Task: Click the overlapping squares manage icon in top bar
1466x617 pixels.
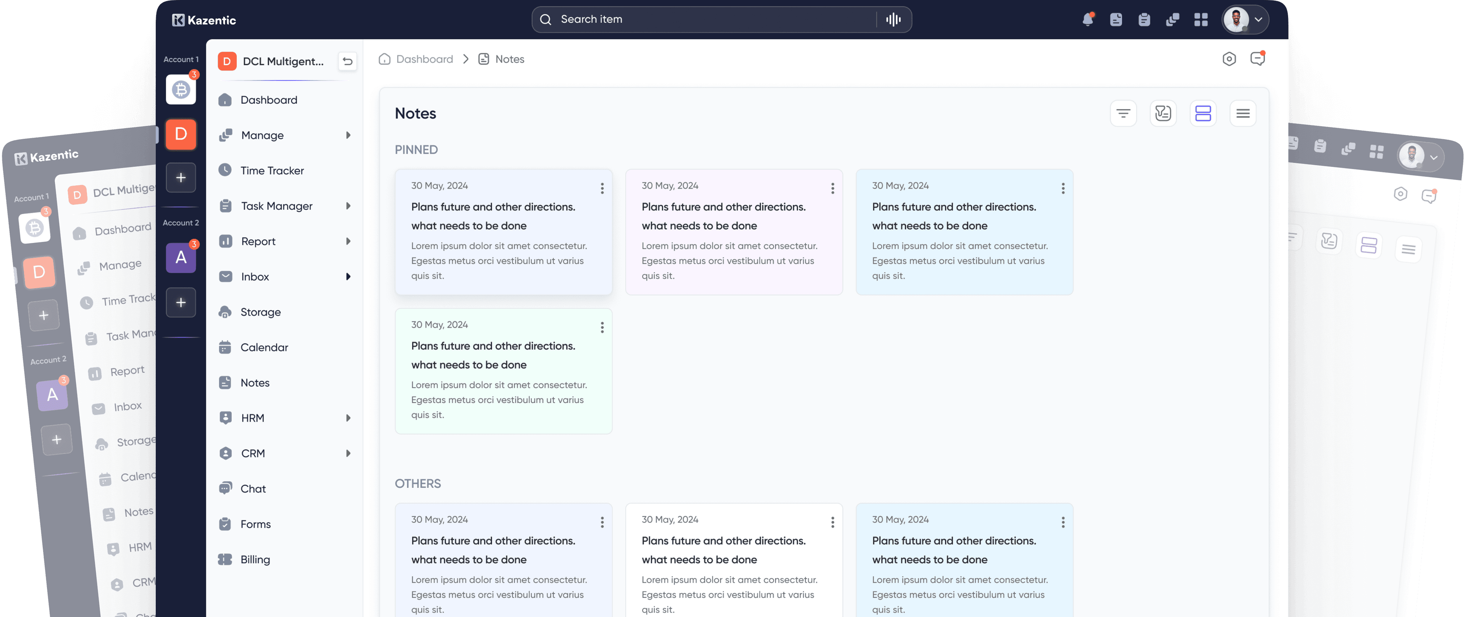Action: click(x=1172, y=19)
